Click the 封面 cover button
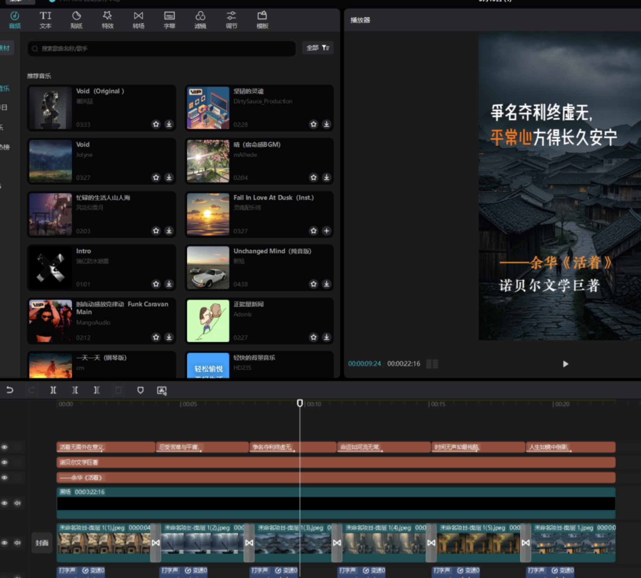This screenshot has width=641, height=578. click(x=42, y=542)
